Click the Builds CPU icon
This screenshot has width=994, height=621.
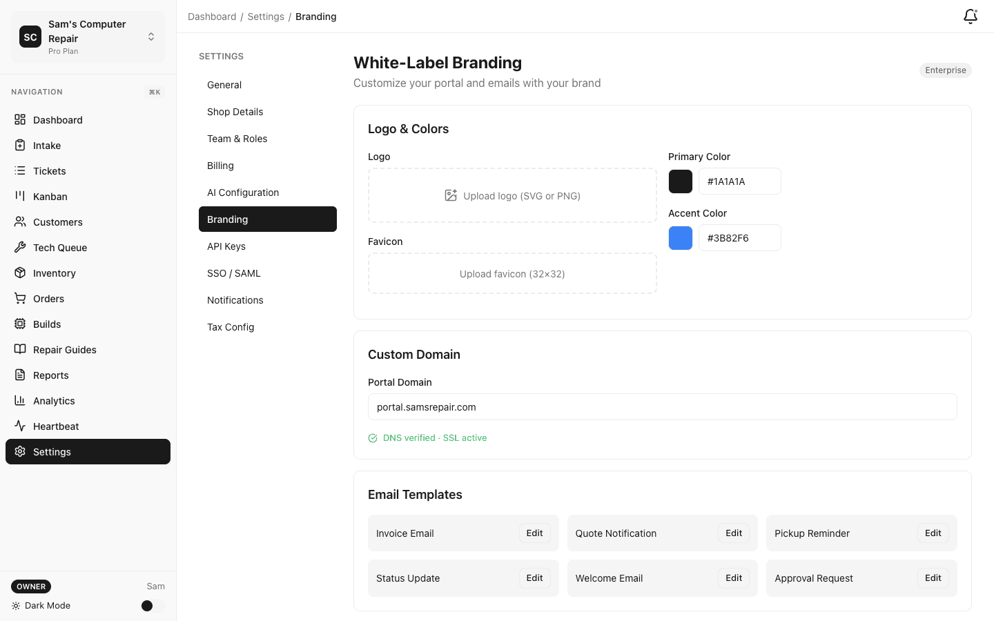pyautogui.click(x=21, y=324)
